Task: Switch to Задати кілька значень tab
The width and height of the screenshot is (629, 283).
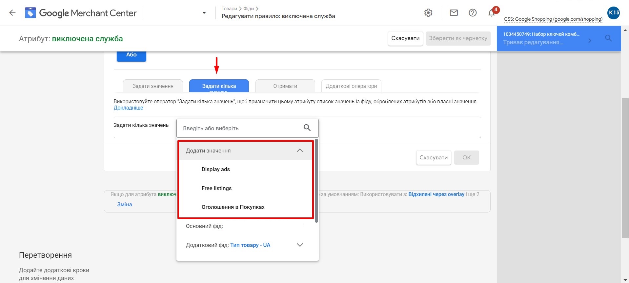Action: [x=219, y=86]
